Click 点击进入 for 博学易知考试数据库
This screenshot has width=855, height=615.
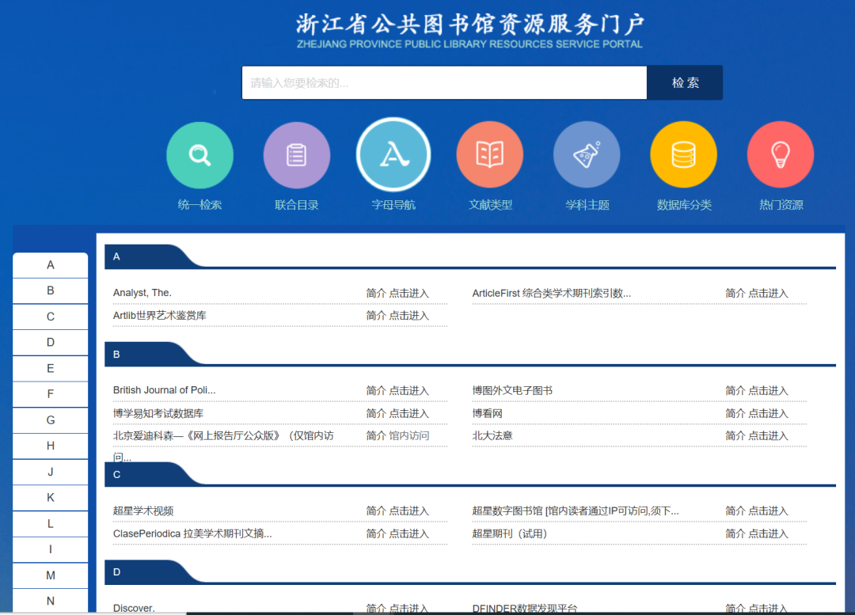[x=409, y=414]
